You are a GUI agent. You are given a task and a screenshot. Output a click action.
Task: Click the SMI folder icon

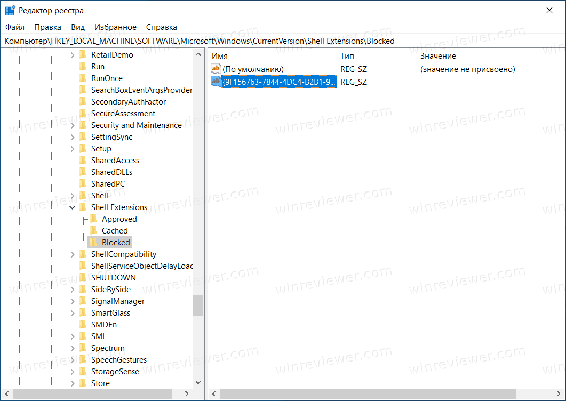[x=83, y=336]
